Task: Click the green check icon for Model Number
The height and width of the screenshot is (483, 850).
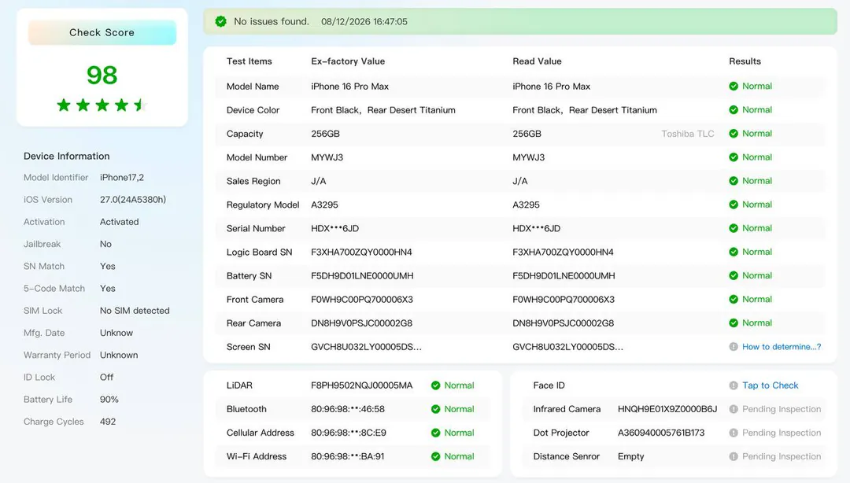Action: (734, 157)
